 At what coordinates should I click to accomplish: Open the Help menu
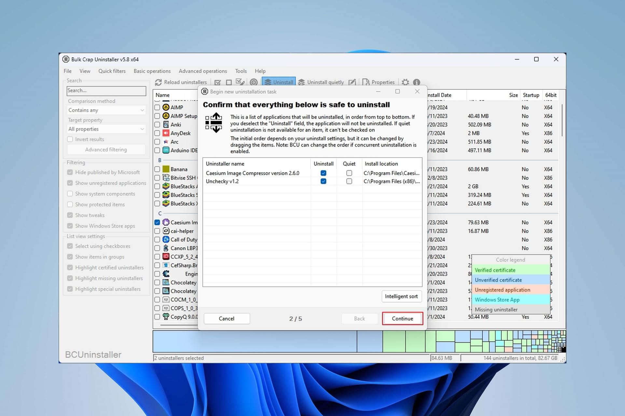pos(260,71)
